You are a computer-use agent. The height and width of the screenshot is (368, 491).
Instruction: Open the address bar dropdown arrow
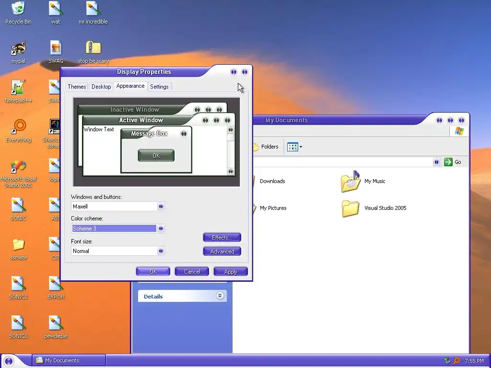point(436,162)
